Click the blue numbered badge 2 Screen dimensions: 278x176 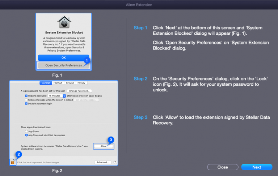pyautogui.click(x=18, y=154)
